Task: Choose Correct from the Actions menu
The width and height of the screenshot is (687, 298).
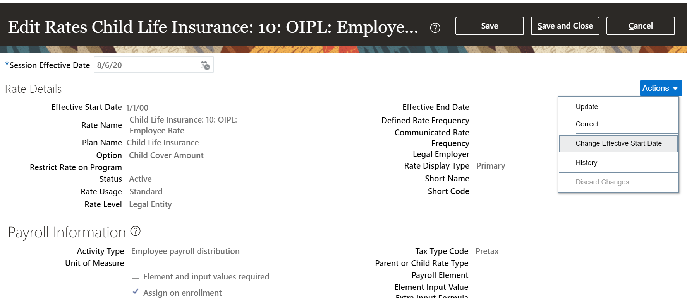Action: coord(587,124)
